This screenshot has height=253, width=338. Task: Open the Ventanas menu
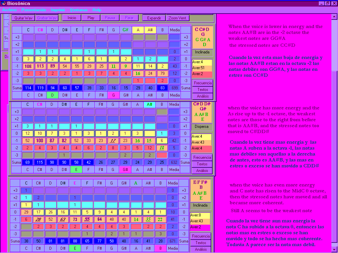(x=79, y=10)
